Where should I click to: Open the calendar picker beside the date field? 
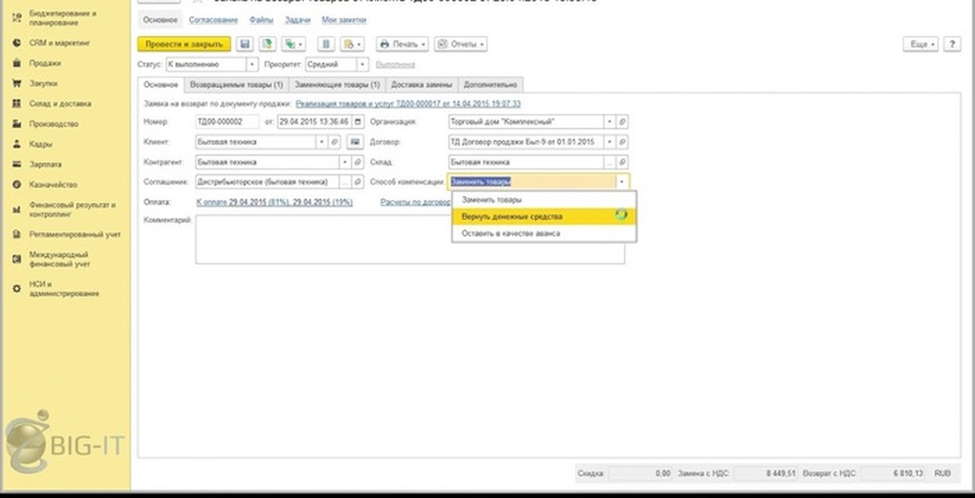click(357, 122)
